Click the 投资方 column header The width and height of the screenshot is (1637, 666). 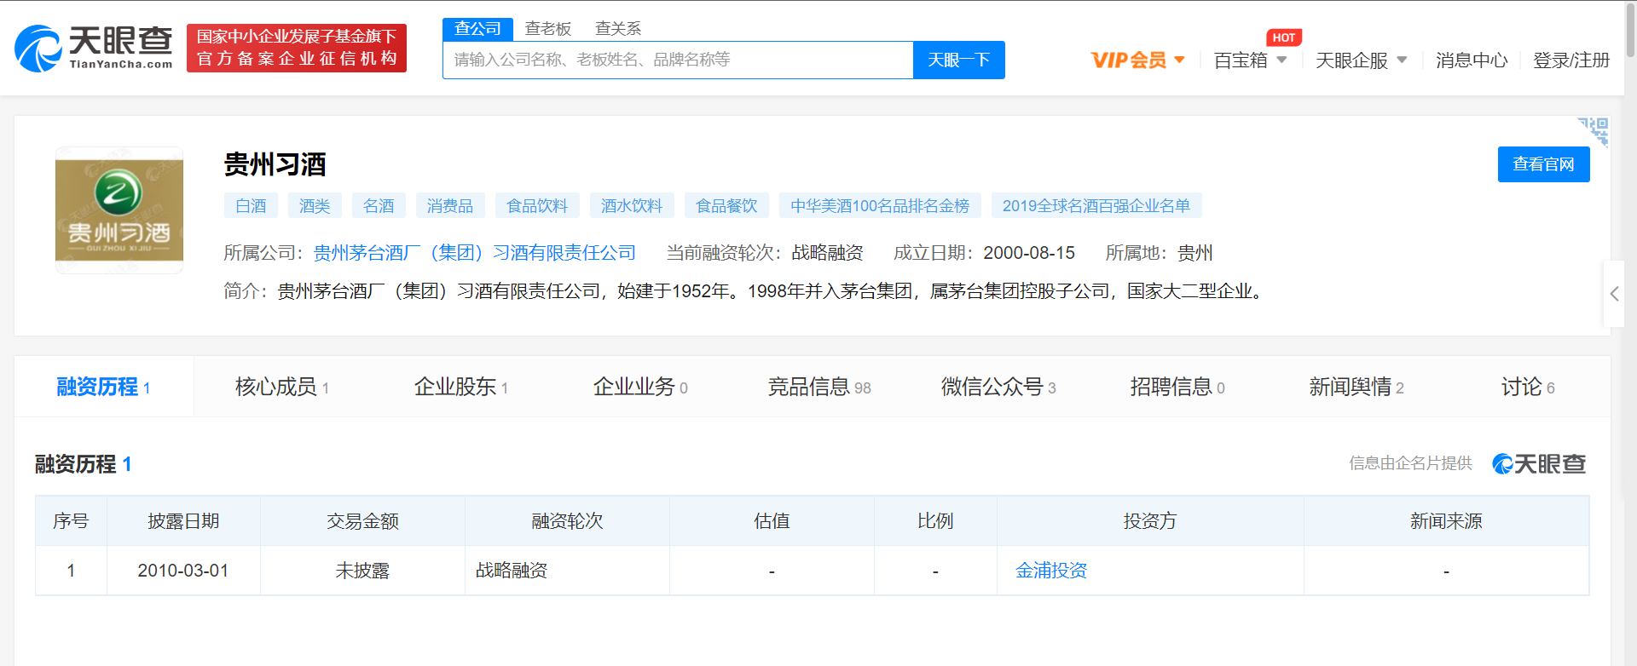(x=1150, y=521)
